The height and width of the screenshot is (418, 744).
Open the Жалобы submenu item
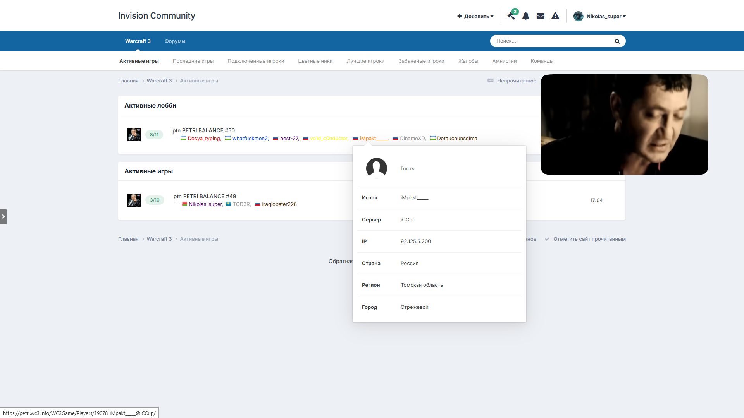[468, 61]
